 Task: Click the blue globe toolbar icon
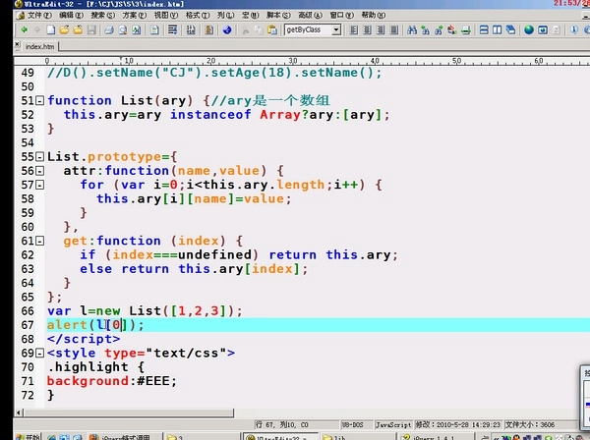(227, 30)
